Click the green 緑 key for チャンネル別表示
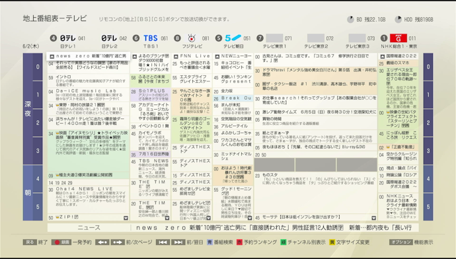 click(x=284, y=242)
